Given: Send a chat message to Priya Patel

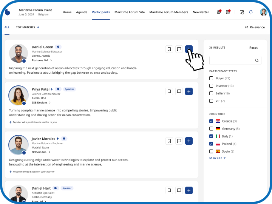Looking at the screenshot, I should [179, 91].
